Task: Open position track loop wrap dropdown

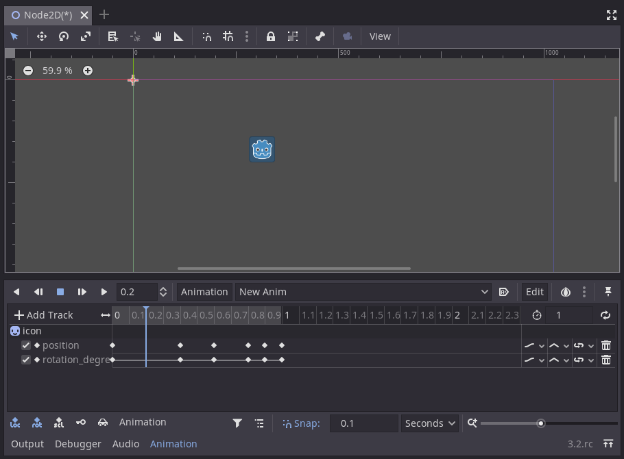Action: tap(584, 345)
